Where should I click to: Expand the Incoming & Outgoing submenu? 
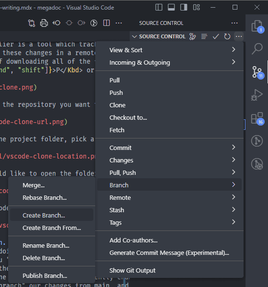coord(169,62)
